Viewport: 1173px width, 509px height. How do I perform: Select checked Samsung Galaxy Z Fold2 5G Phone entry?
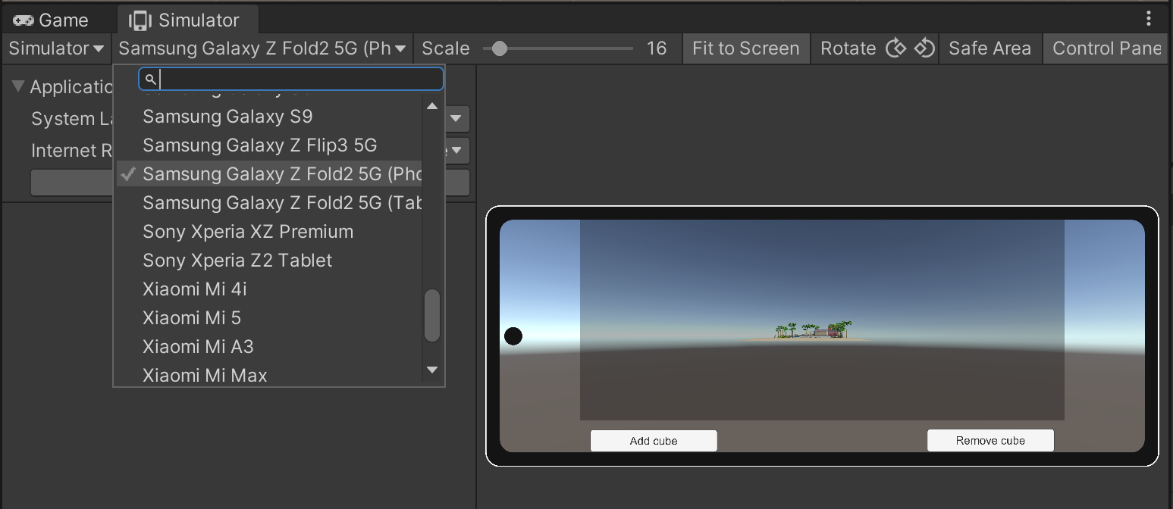click(x=268, y=174)
